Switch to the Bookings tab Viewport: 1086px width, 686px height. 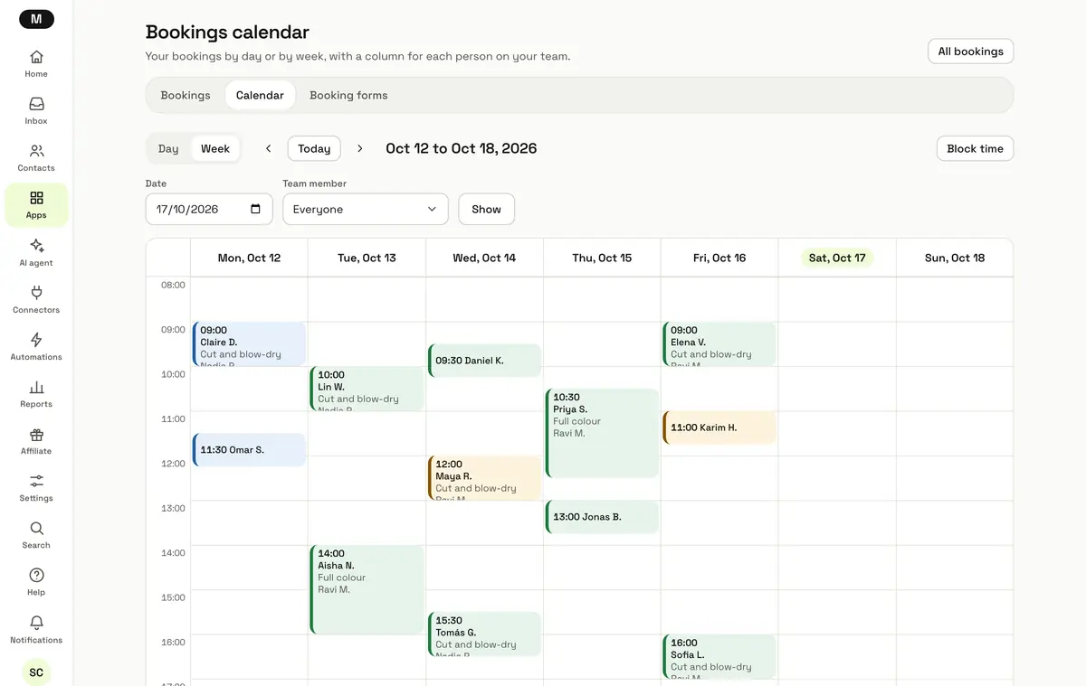186,95
